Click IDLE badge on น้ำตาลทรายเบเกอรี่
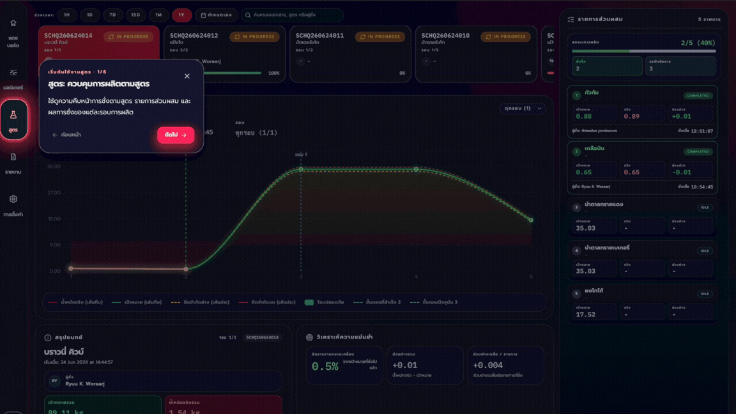This screenshot has width=736, height=414. 705,250
